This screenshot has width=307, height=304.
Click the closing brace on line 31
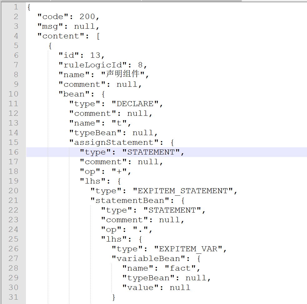pos(114,297)
